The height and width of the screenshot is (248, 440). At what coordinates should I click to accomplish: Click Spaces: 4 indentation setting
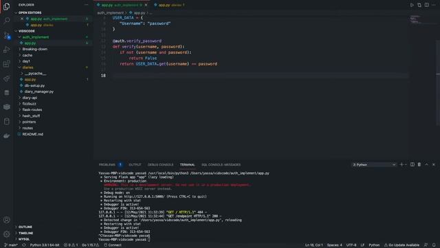pyautogui.click(x=335, y=245)
